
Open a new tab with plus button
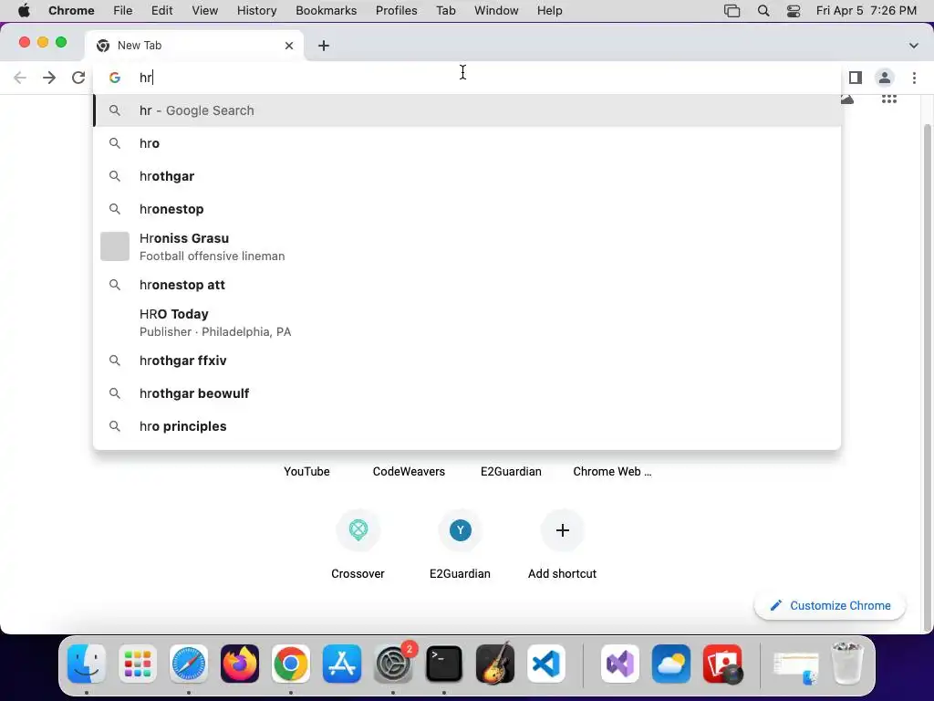[x=324, y=46]
